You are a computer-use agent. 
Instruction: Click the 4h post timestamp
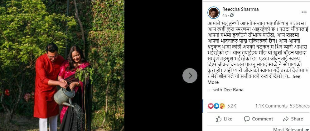[x=225, y=15]
